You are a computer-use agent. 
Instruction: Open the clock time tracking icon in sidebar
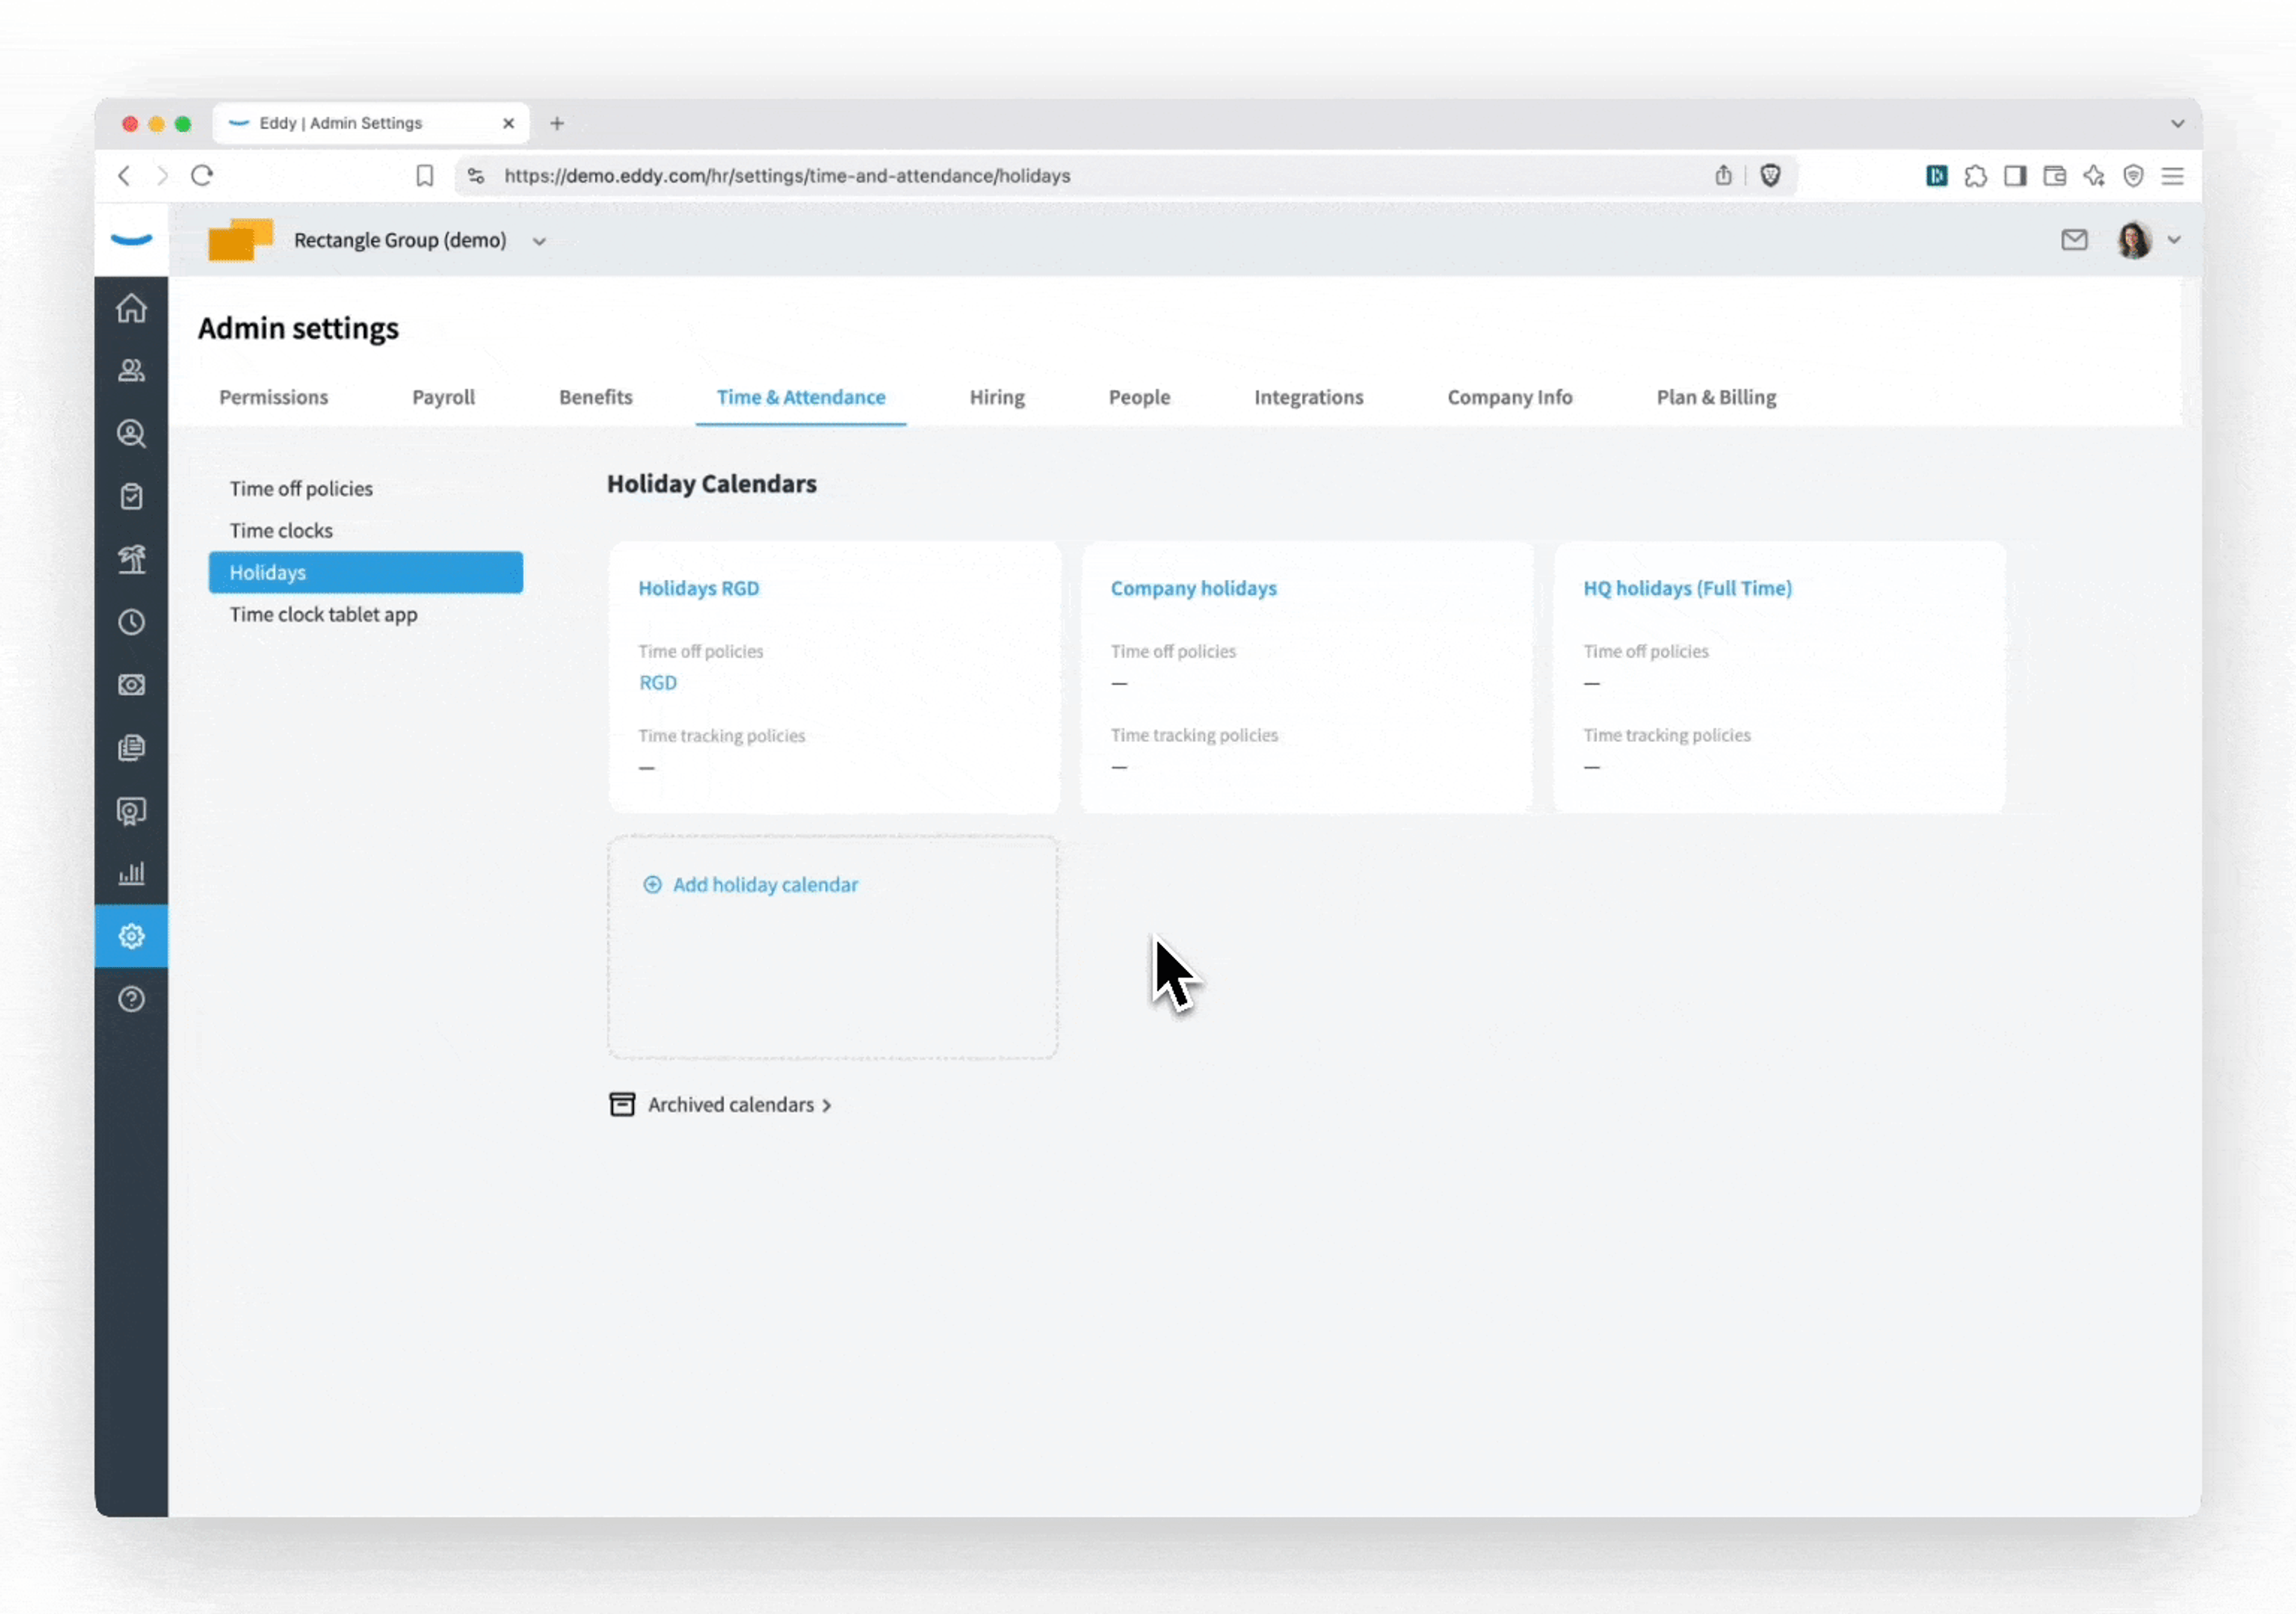pos(131,622)
